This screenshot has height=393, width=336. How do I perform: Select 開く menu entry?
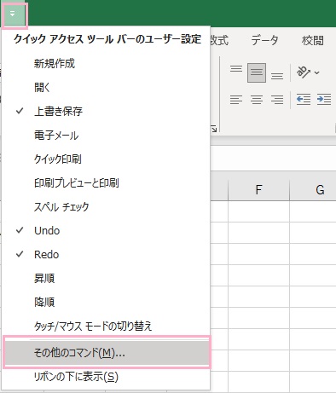click(106, 87)
